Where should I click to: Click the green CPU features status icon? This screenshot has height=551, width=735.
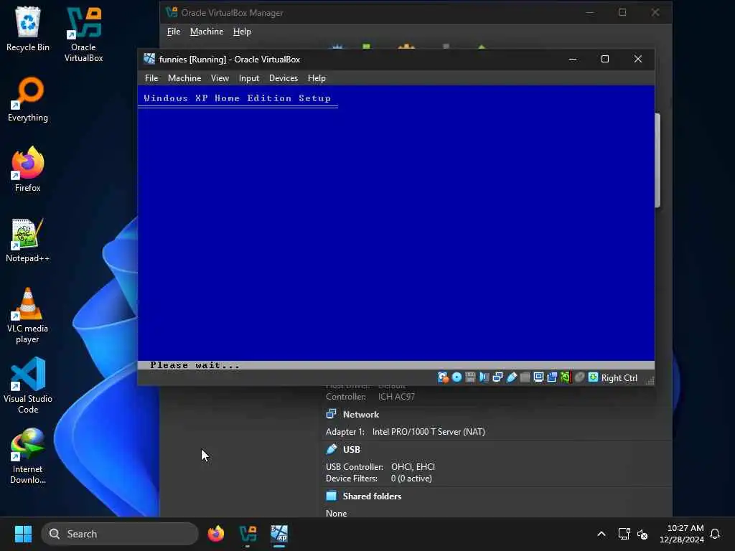[x=566, y=377]
